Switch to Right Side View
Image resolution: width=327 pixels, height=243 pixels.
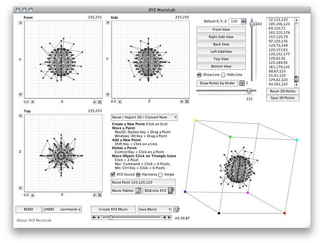coord(221,37)
